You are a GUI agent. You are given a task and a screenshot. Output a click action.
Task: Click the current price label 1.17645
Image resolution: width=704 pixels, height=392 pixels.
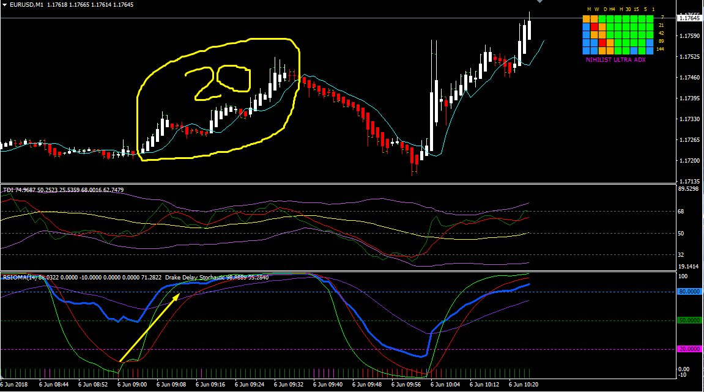click(x=690, y=18)
